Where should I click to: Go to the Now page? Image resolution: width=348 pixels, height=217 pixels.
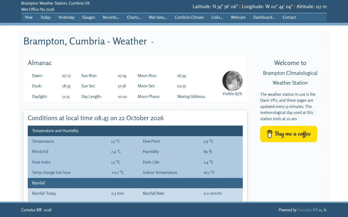[x=29, y=17]
